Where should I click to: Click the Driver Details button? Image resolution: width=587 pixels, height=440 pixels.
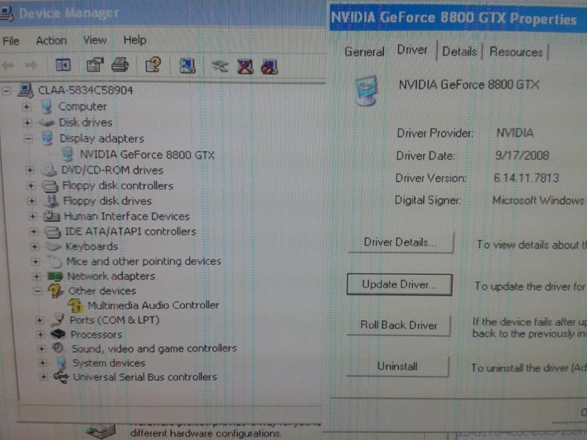pyautogui.click(x=400, y=243)
